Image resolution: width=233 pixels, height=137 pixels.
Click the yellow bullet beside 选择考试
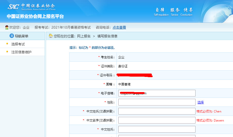pyautogui.click(x=7, y=44)
